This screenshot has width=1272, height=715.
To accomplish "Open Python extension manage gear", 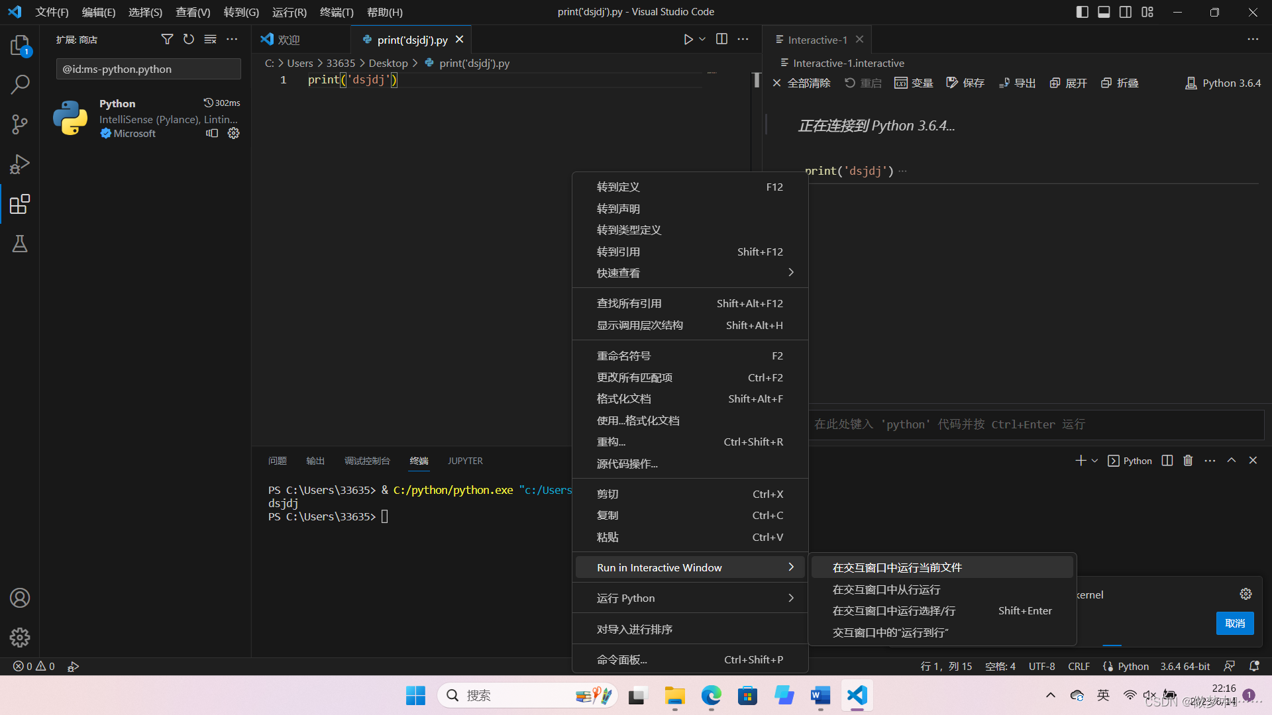I will coord(233,133).
